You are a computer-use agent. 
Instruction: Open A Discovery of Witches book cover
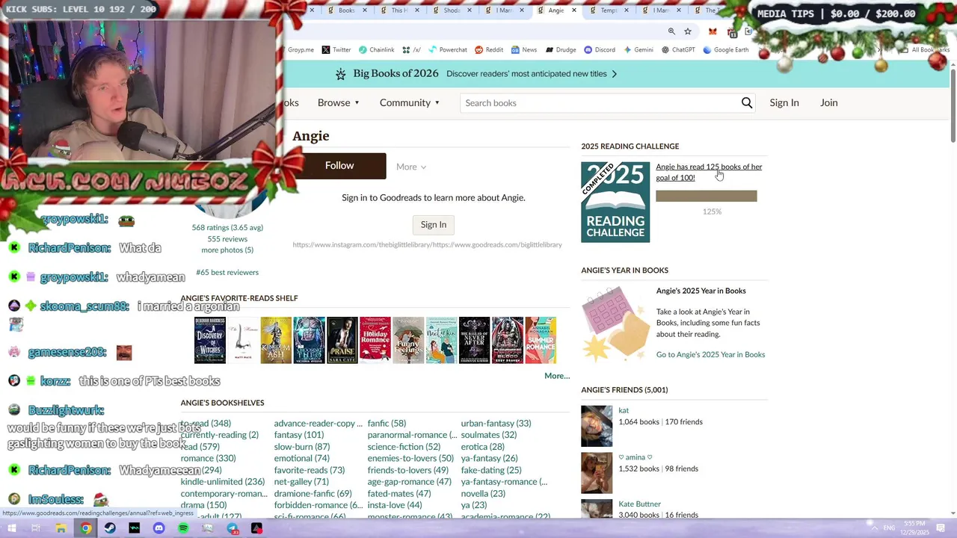(x=210, y=340)
